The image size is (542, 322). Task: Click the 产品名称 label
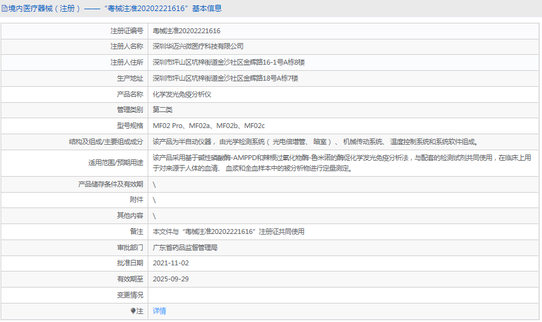[x=130, y=94]
